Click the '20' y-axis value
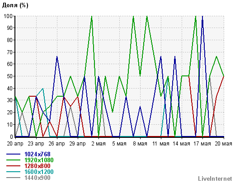This screenshot has height=183, width=235. [x=10, y=113]
